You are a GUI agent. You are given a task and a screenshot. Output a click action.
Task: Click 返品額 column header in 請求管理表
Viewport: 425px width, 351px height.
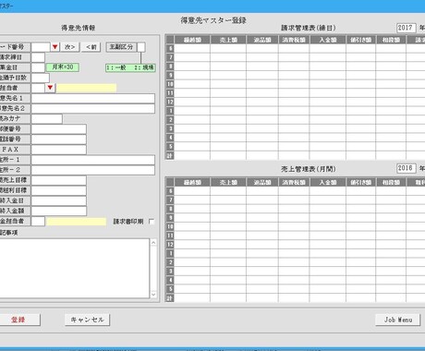(x=262, y=40)
